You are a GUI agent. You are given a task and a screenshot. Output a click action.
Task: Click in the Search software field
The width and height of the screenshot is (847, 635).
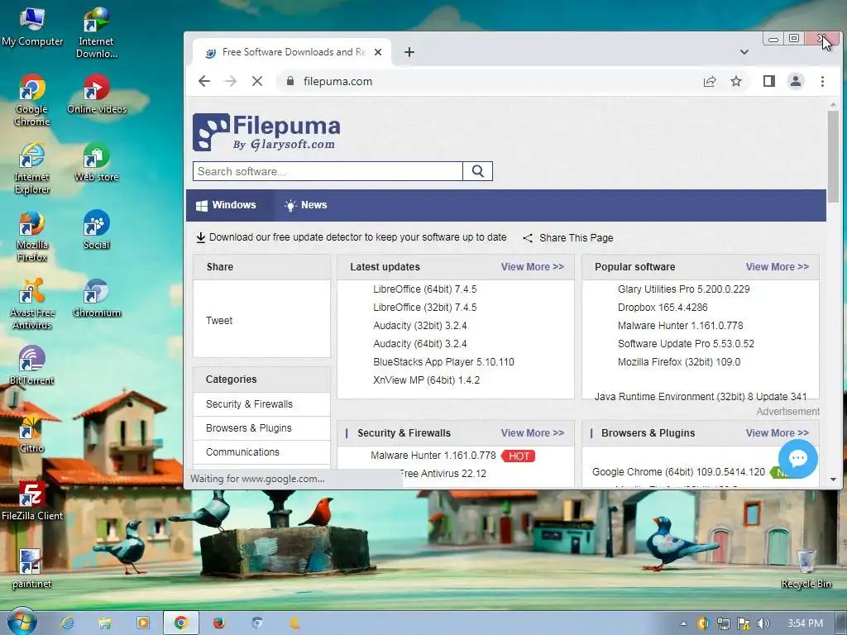click(328, 171)
